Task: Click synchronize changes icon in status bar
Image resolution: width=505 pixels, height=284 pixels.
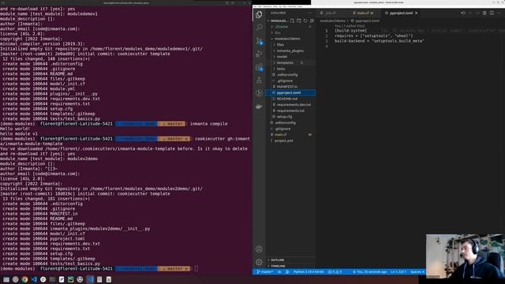Action: pos(279,271)
